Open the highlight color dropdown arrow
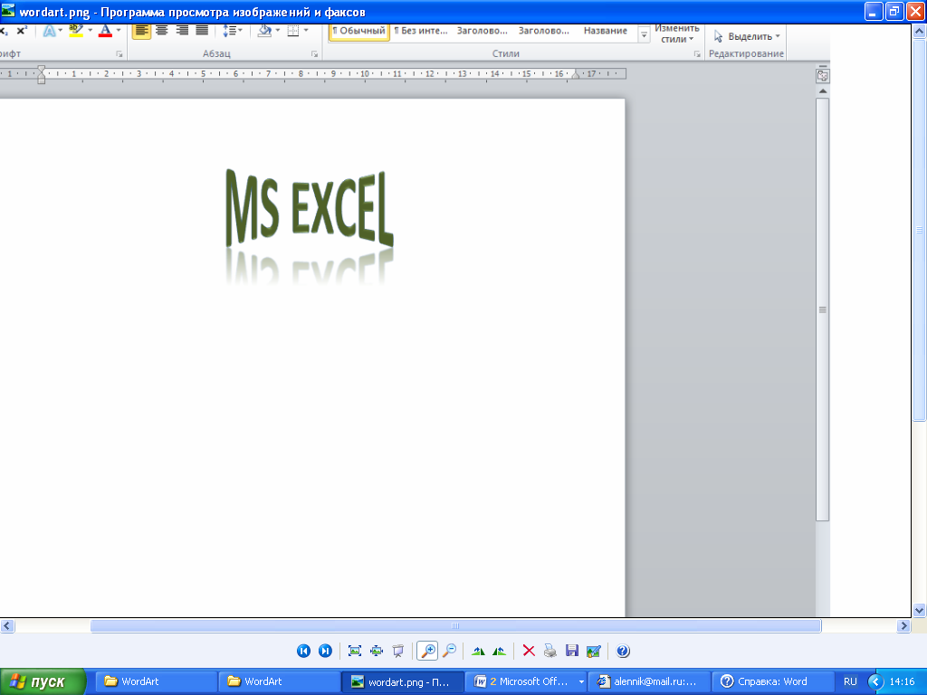This screenshot has width=927, height=695. click(90, 31)
